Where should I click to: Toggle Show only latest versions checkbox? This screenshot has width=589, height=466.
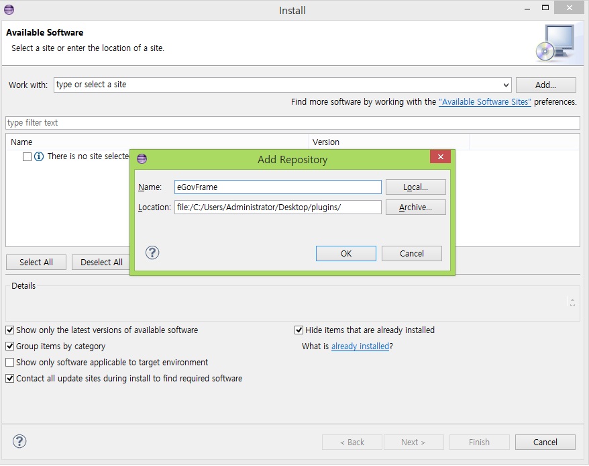point(10,330)
